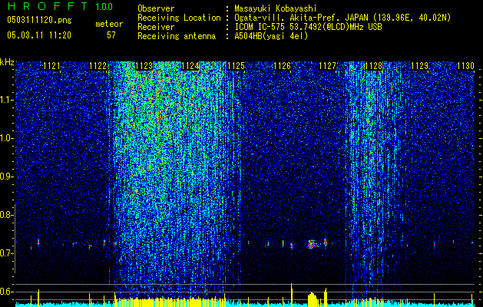Viewport: 483px width, 307px height.
Task: Click time marker 1127
Action: tap(327, 66)
